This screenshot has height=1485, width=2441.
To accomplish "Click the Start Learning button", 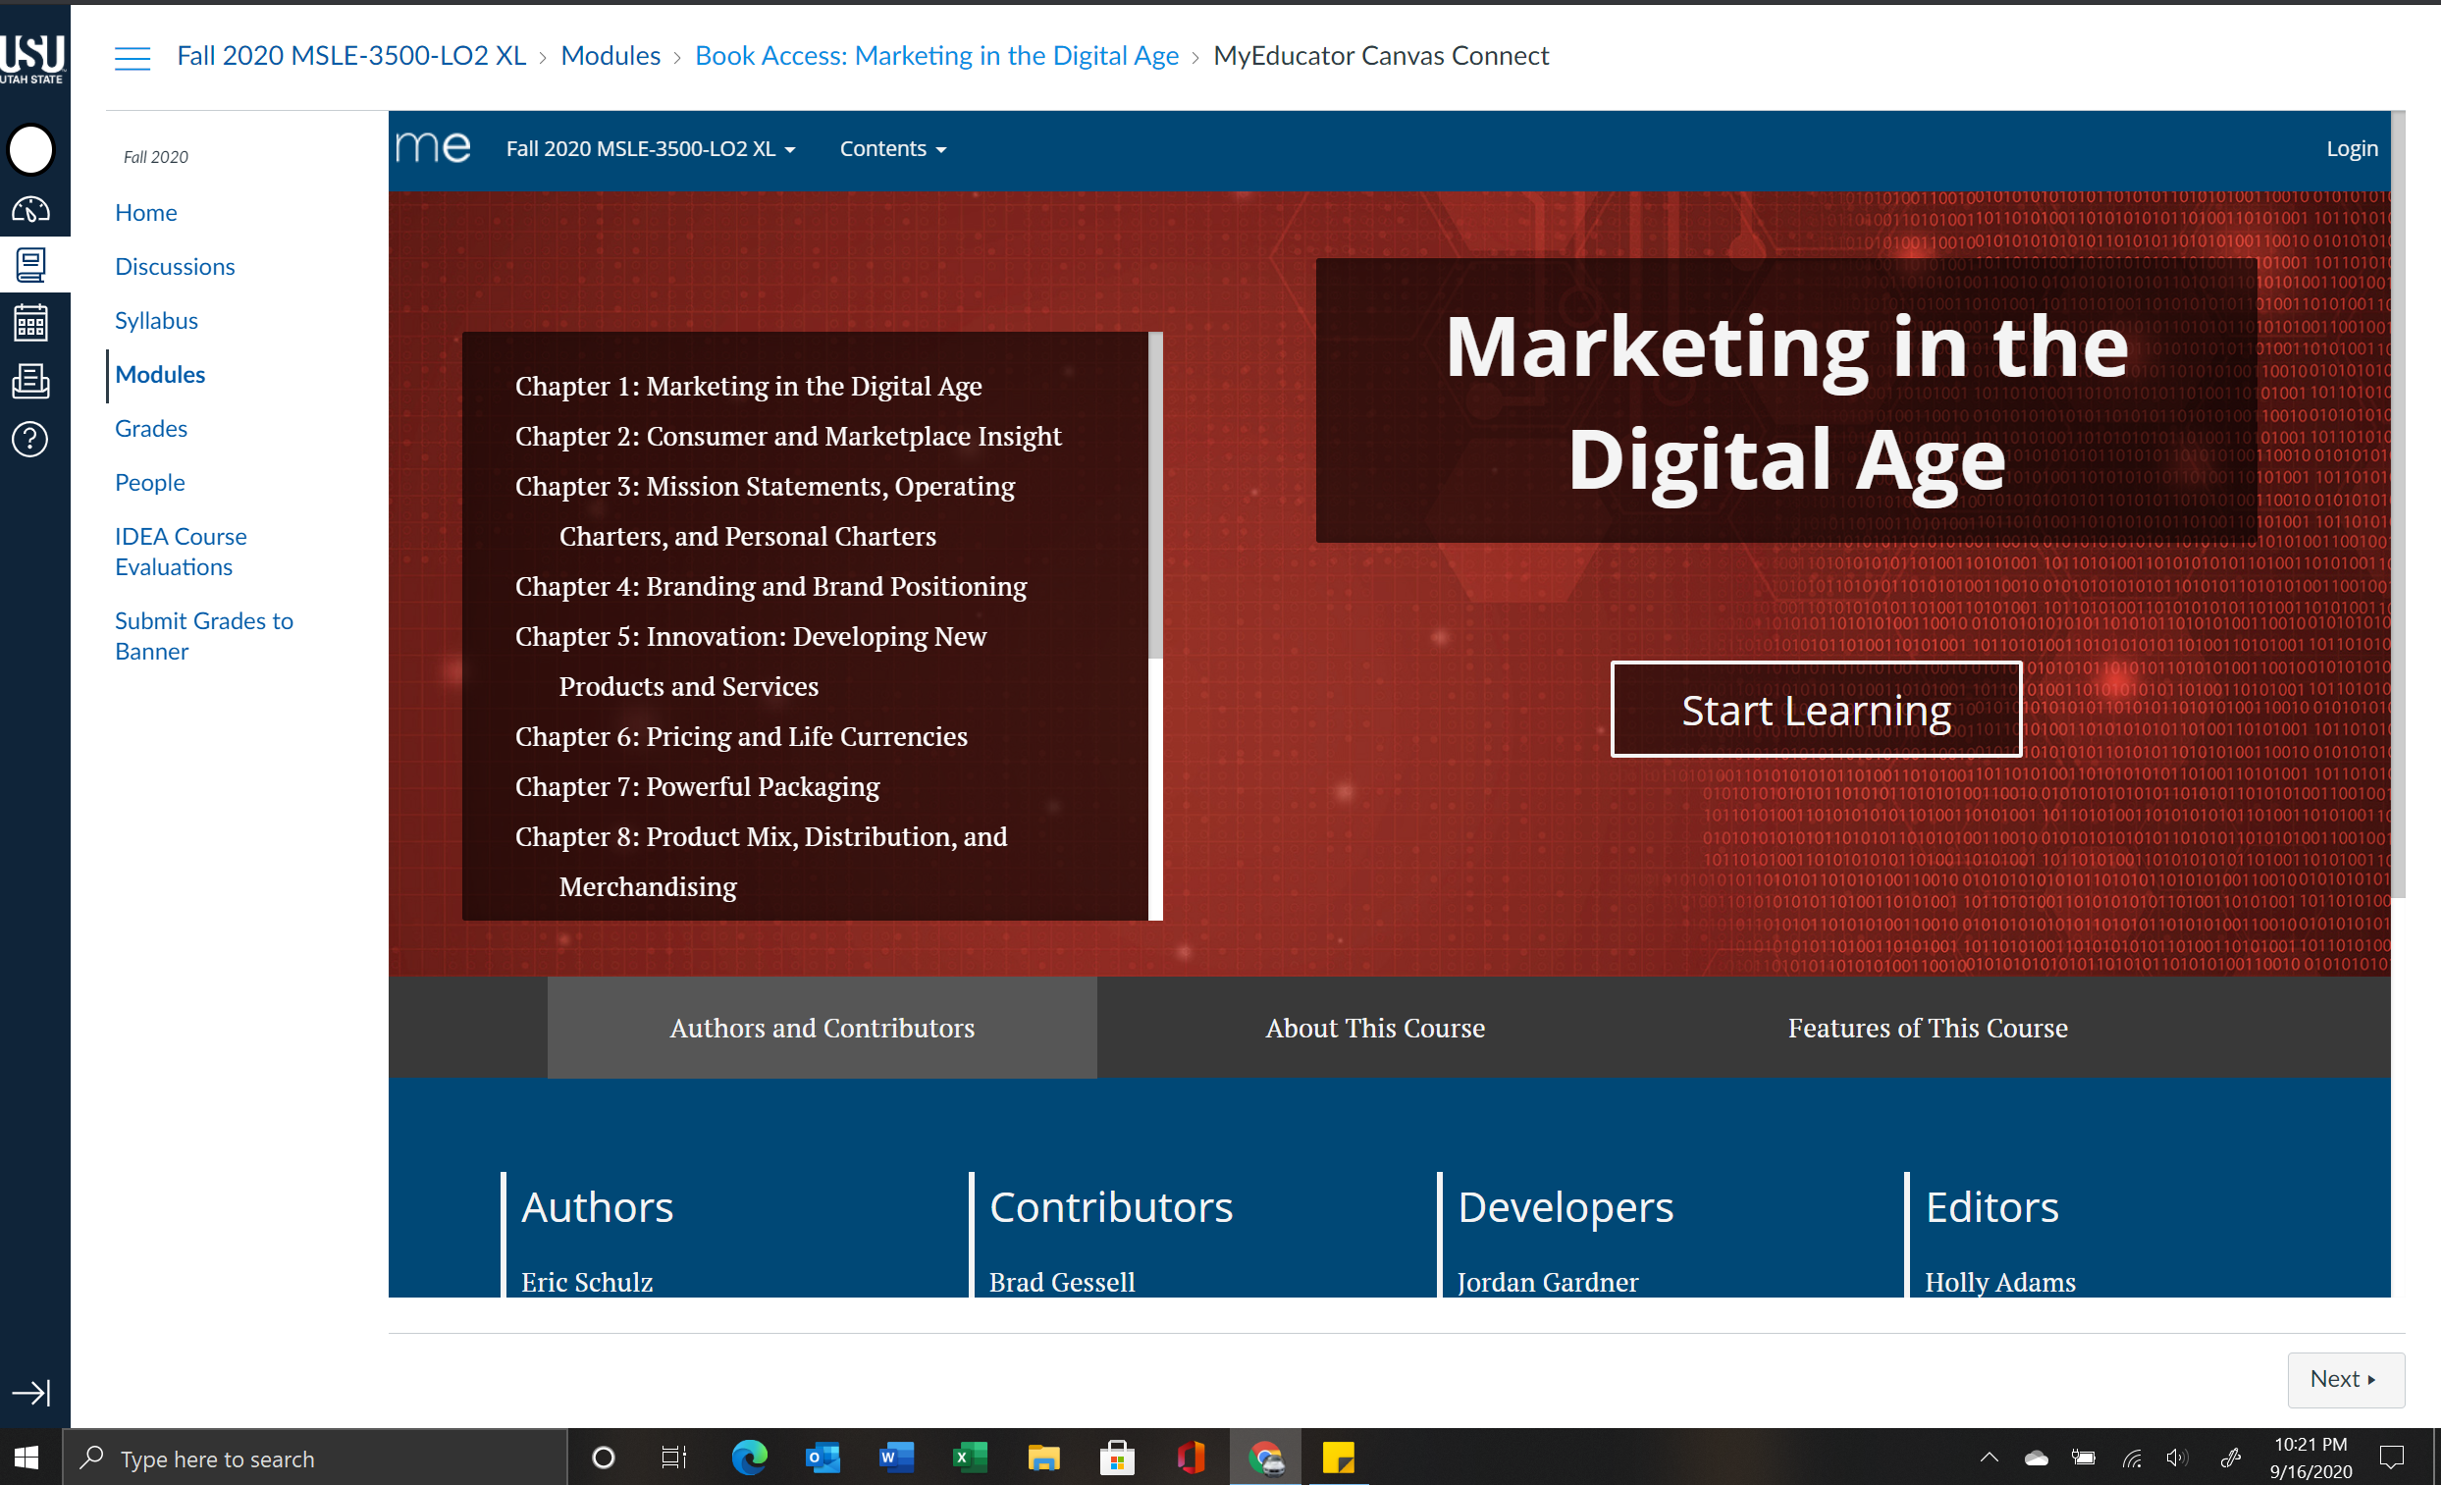I will click(1815, 710).
